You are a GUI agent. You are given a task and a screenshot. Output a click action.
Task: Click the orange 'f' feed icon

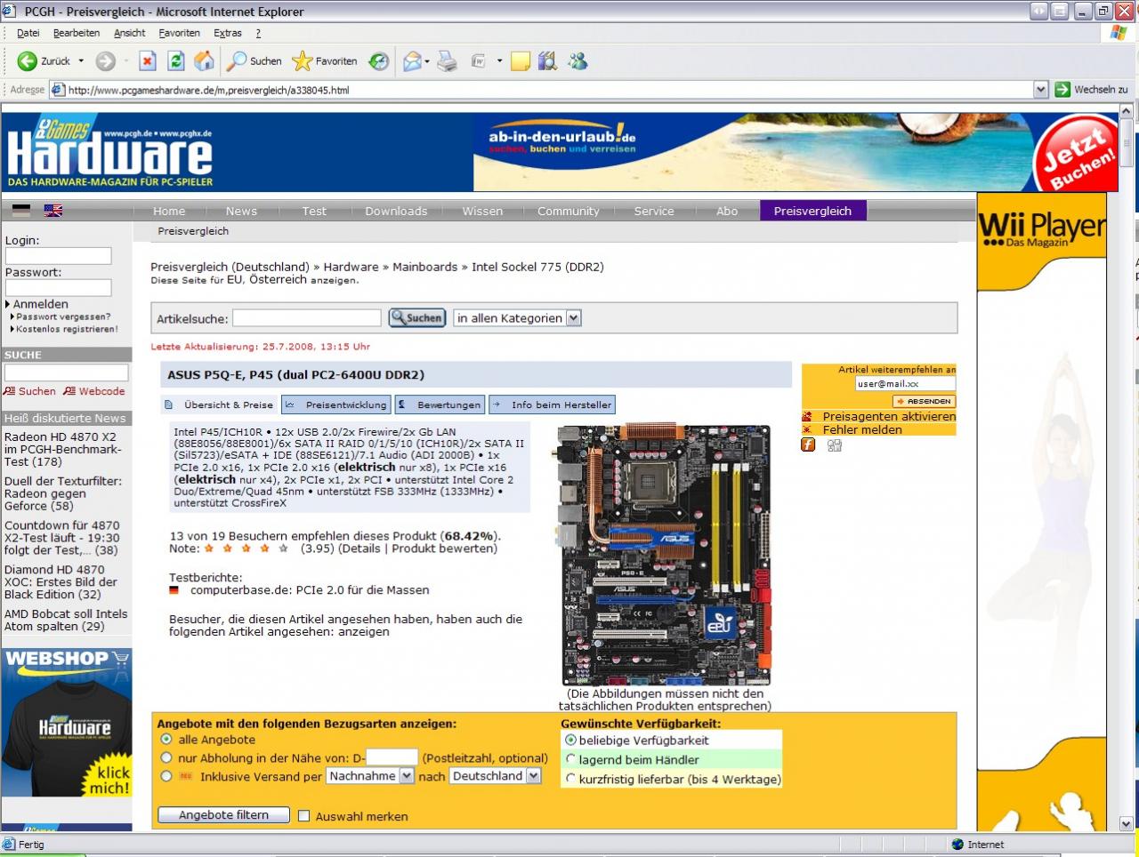pos(808,445)
